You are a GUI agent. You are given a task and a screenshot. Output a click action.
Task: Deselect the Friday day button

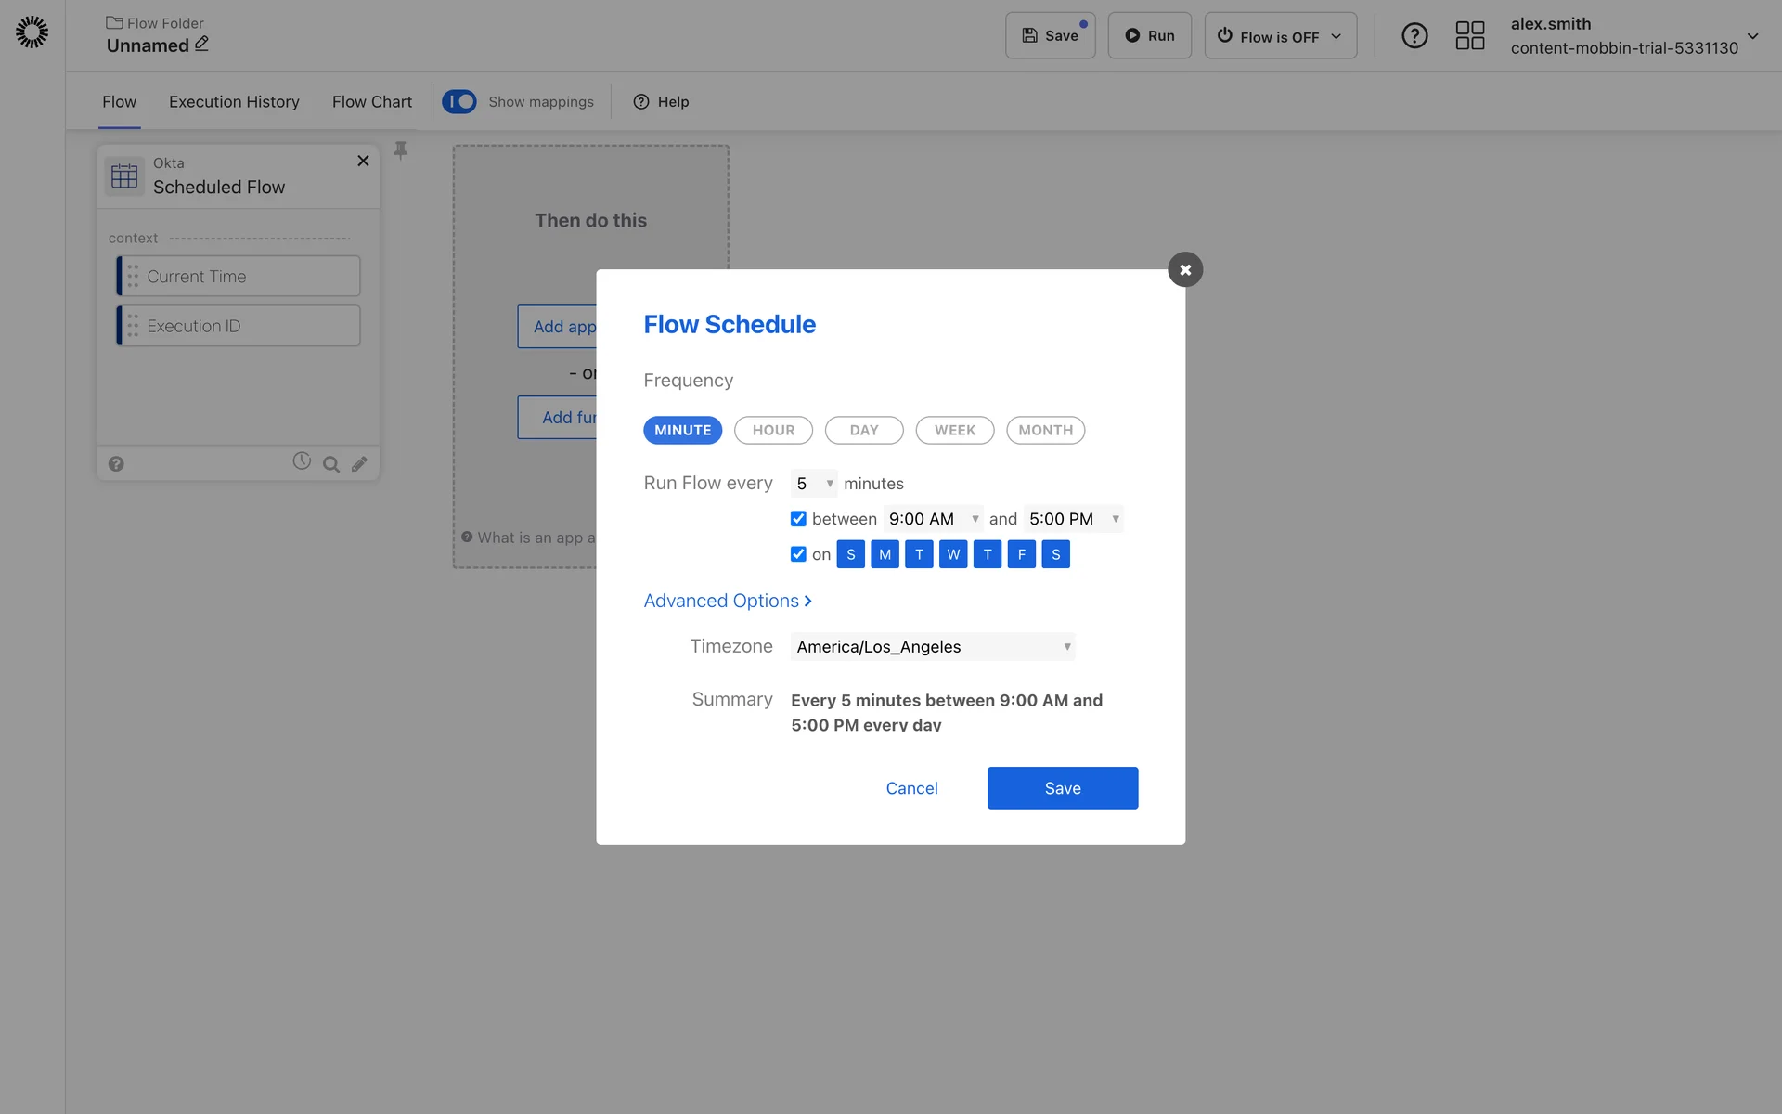[x=1021, y=554]
